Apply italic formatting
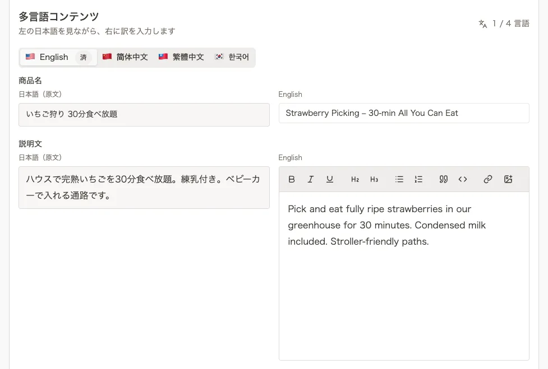Screen dimensions: 548x369 310,179
